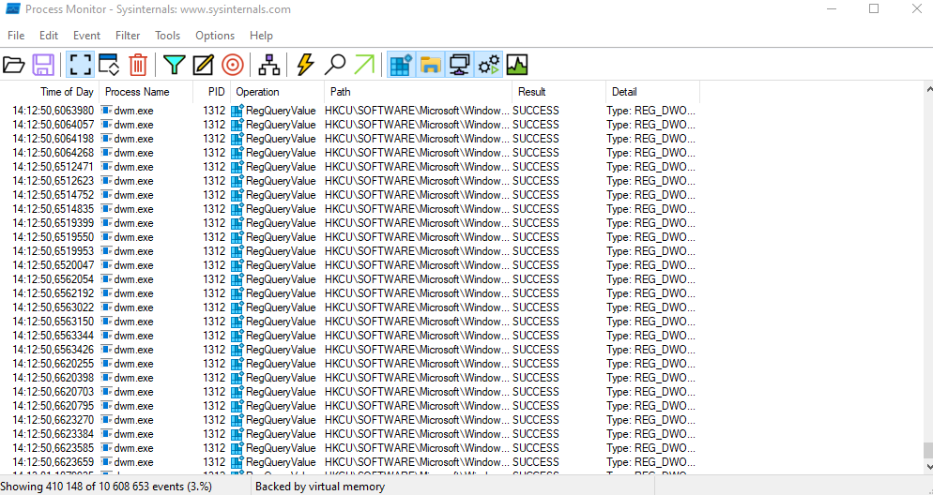The image size is (933, 495).
Task: Click dwm.exe text in row 14:12:50,6563344
Action: click(x=134, y=335)
